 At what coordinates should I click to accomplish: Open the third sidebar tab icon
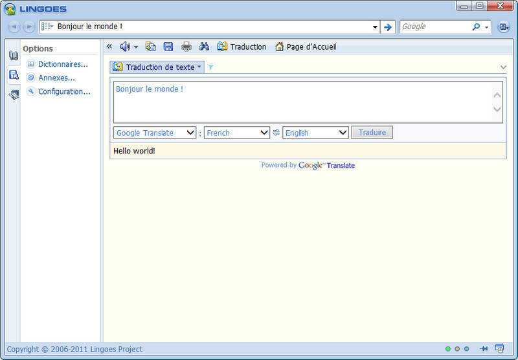(x=14, y=95)
